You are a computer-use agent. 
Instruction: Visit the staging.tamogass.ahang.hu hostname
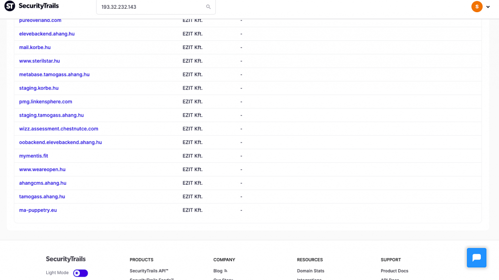[51, 115]
